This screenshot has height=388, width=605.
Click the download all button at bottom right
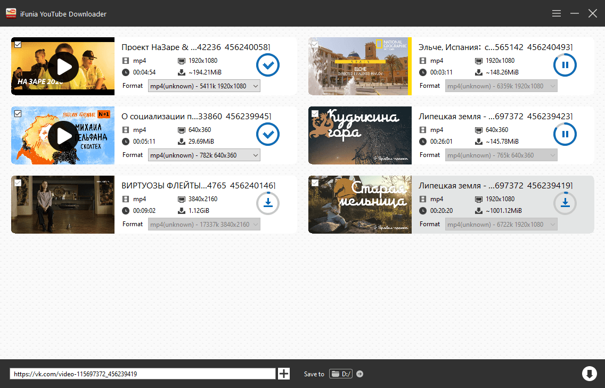tap(590, 374)
